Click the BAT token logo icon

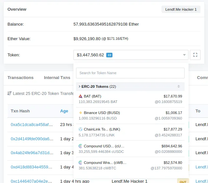coord(80,96)
